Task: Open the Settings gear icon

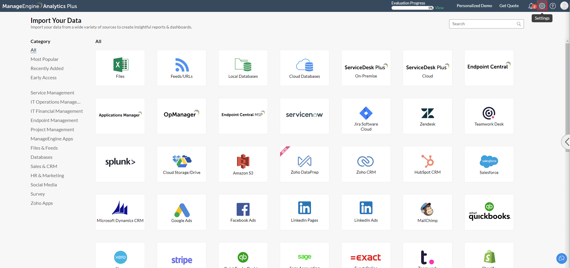Action: click(x=542, y=6)
